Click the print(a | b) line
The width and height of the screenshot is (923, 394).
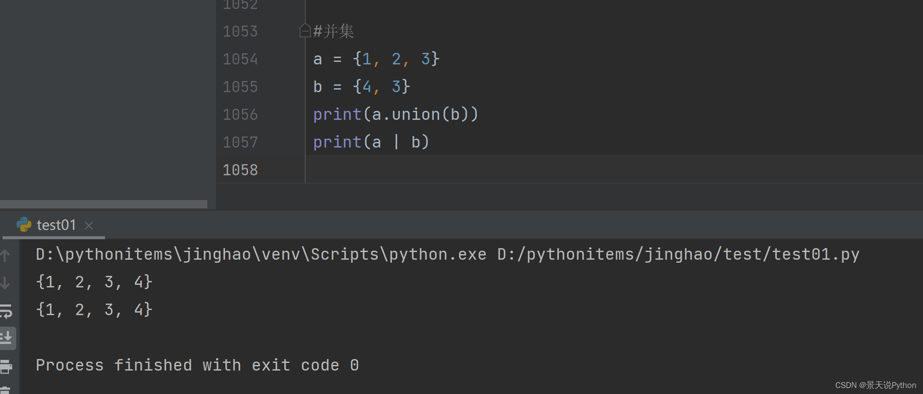click(371, 142)
